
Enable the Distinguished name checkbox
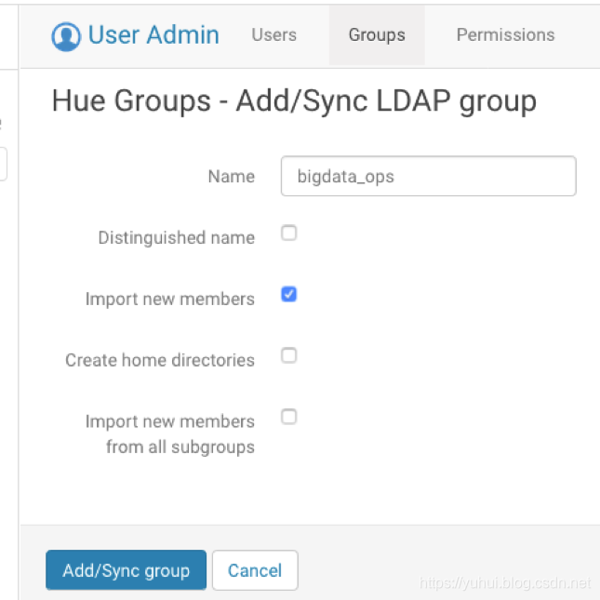coord(289,233)
